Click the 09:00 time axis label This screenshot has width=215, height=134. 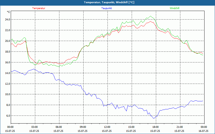click(x=84, y=127)
